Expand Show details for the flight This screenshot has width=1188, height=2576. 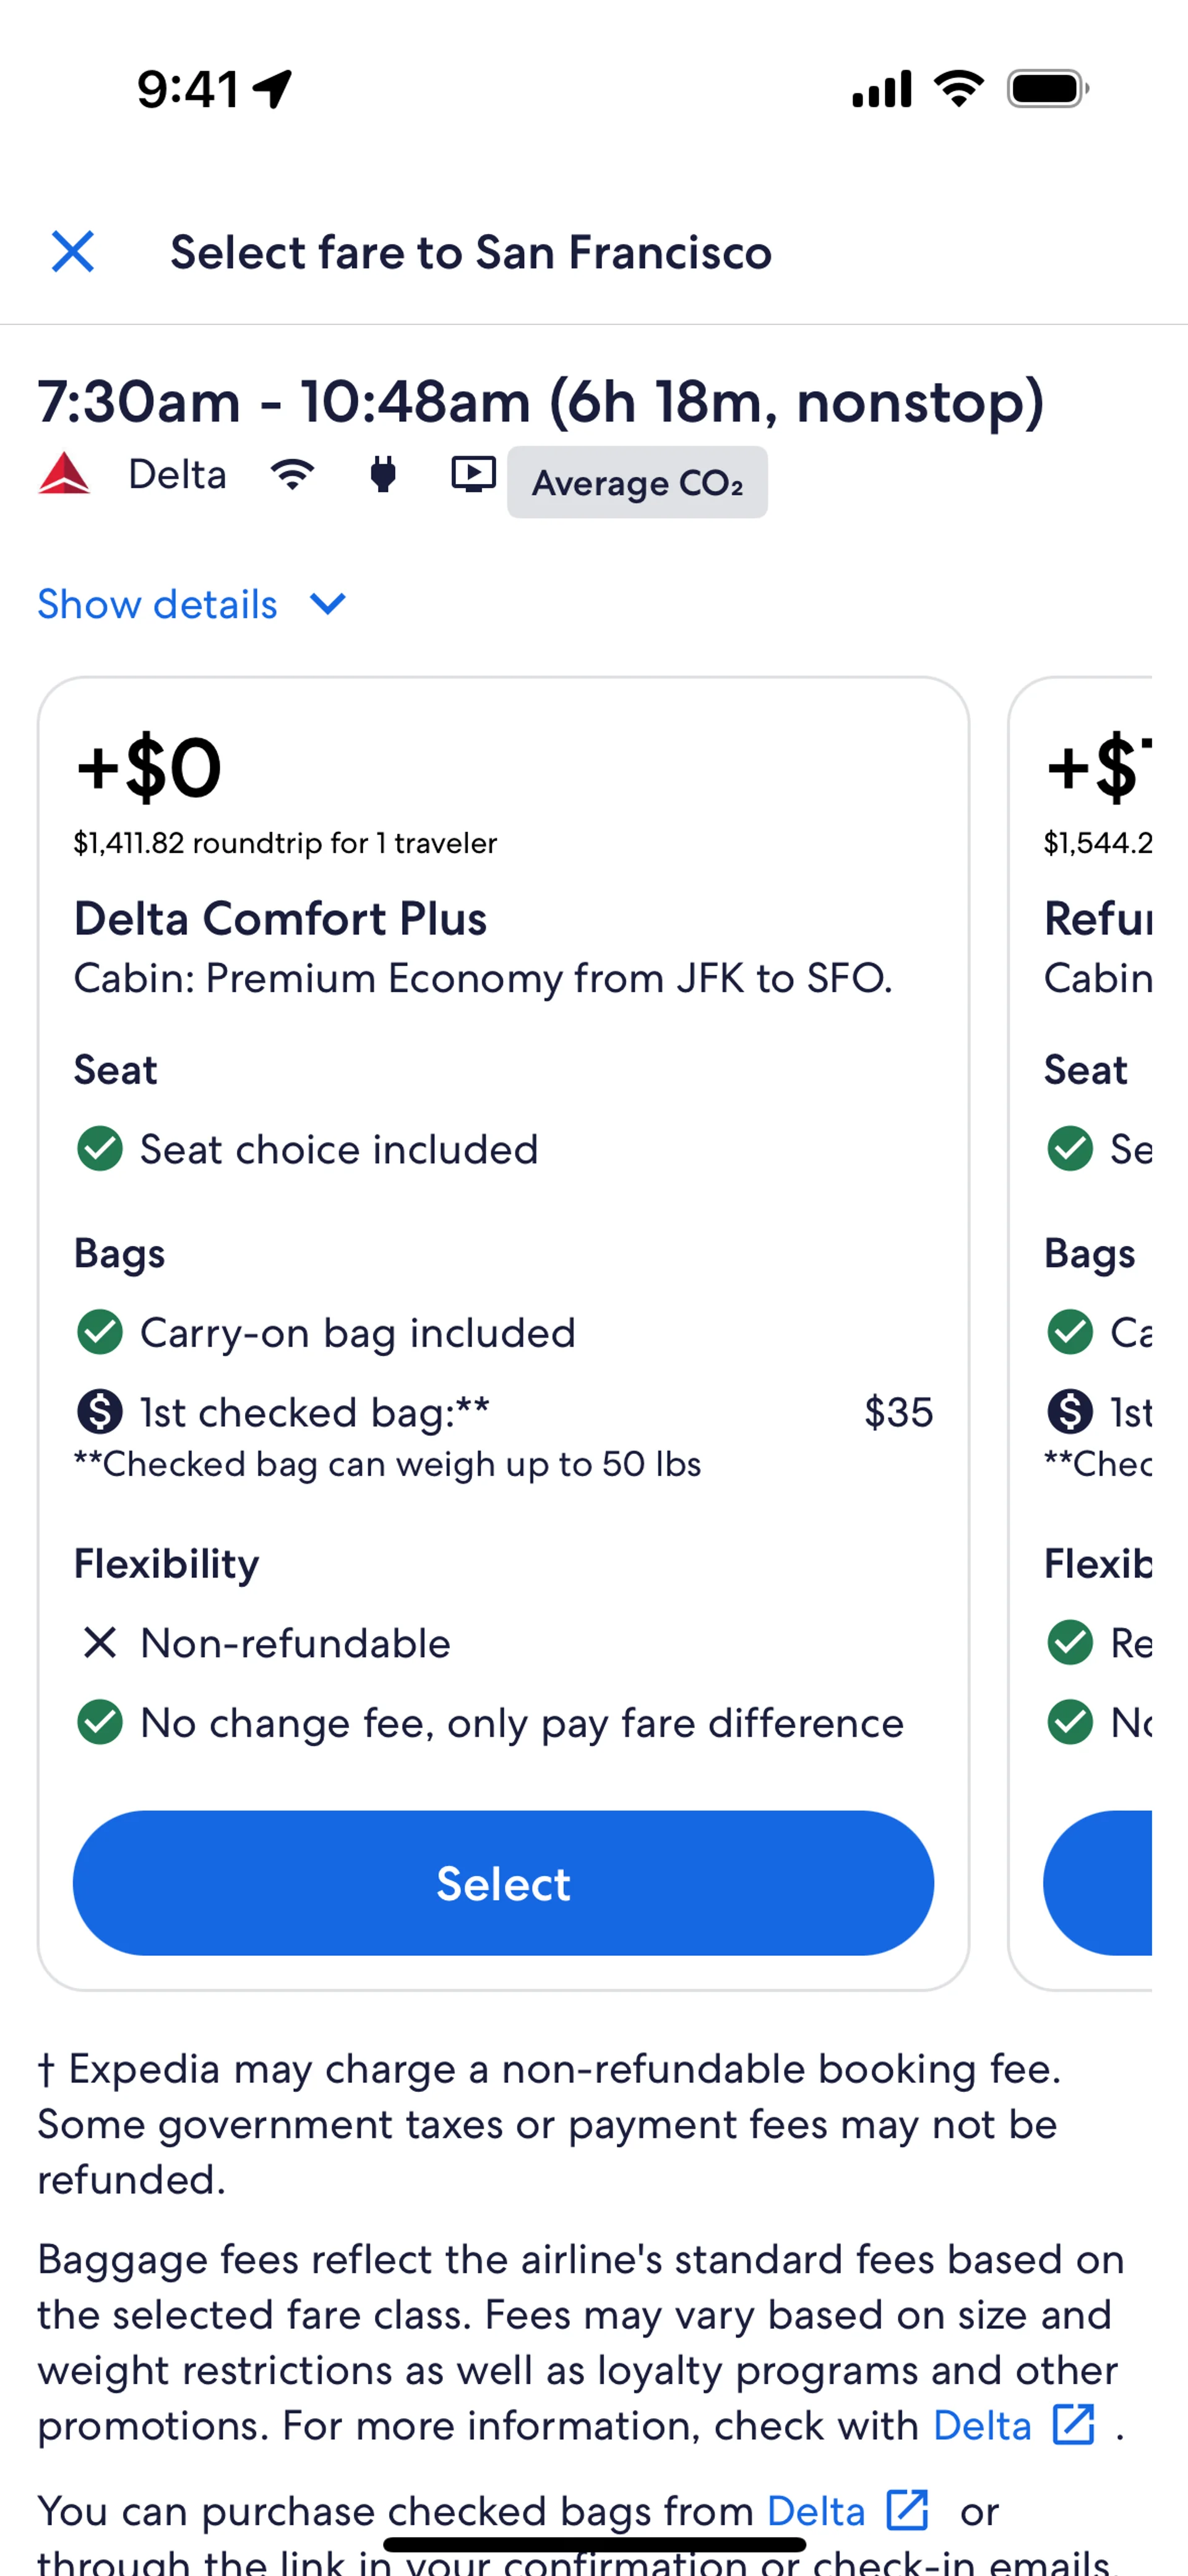pos(157,604)
